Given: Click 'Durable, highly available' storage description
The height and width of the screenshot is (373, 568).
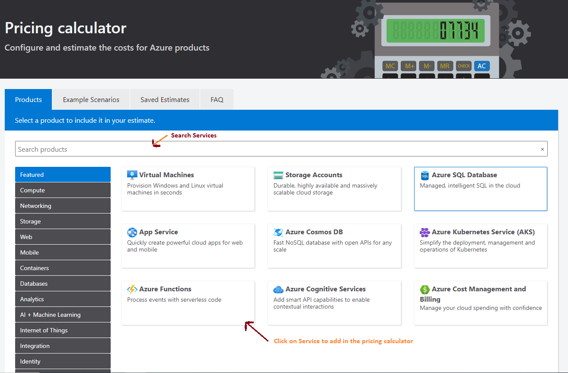Looking at the screenshot, I should point(325,189).
